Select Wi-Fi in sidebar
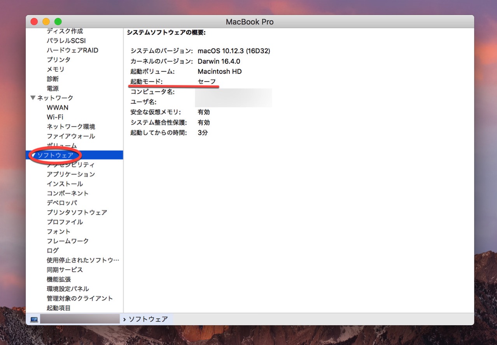 (55, 117)
